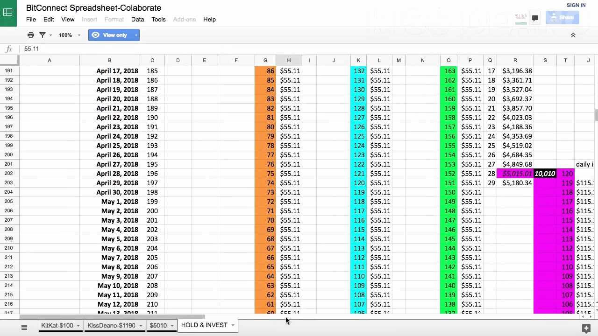Open the comments speech bubble icon
The image size is (598, 336).
tap(535, 18)
